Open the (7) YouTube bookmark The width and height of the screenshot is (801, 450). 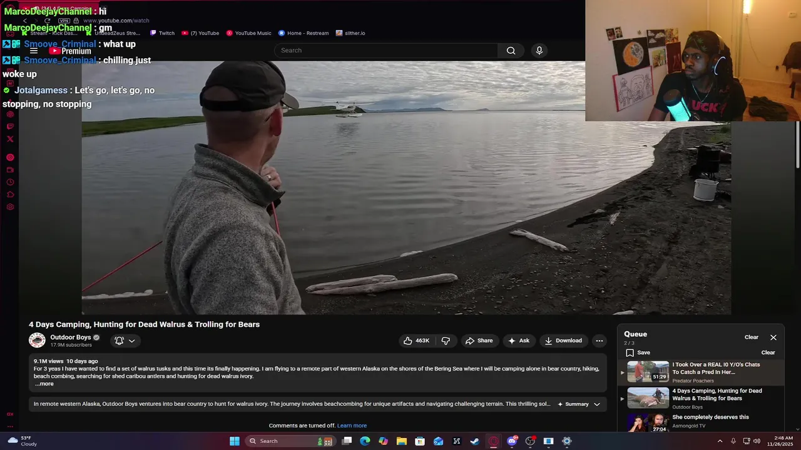pos(200,33)
